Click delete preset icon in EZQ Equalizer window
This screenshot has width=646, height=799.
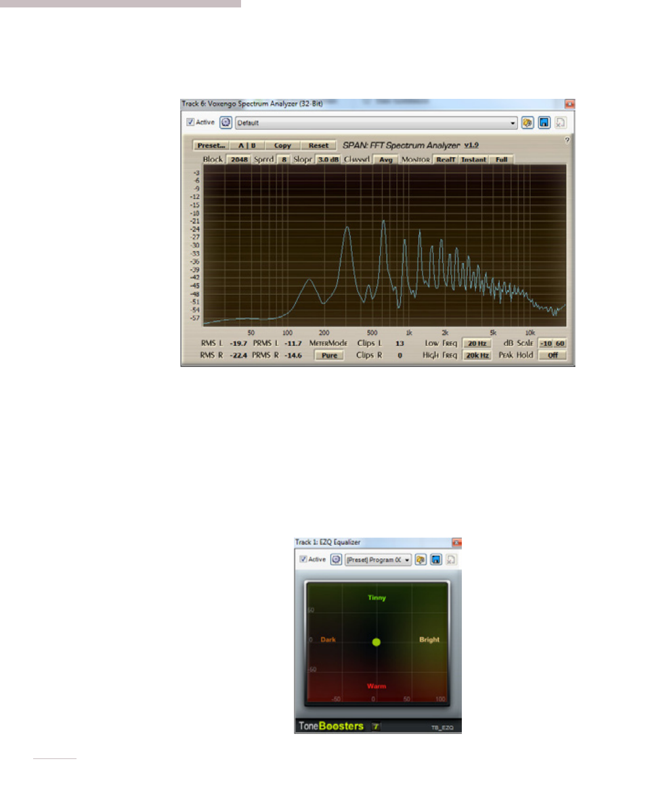[451, 559]
